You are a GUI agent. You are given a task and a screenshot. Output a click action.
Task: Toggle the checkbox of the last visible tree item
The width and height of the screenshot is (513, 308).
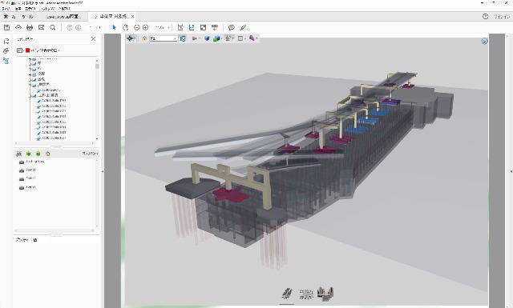pyautogui.click(x=38, y=138)
